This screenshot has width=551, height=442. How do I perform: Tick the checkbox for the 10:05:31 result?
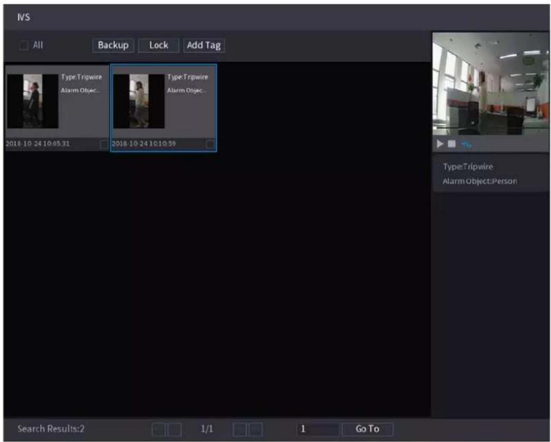[x=104, y=144]
